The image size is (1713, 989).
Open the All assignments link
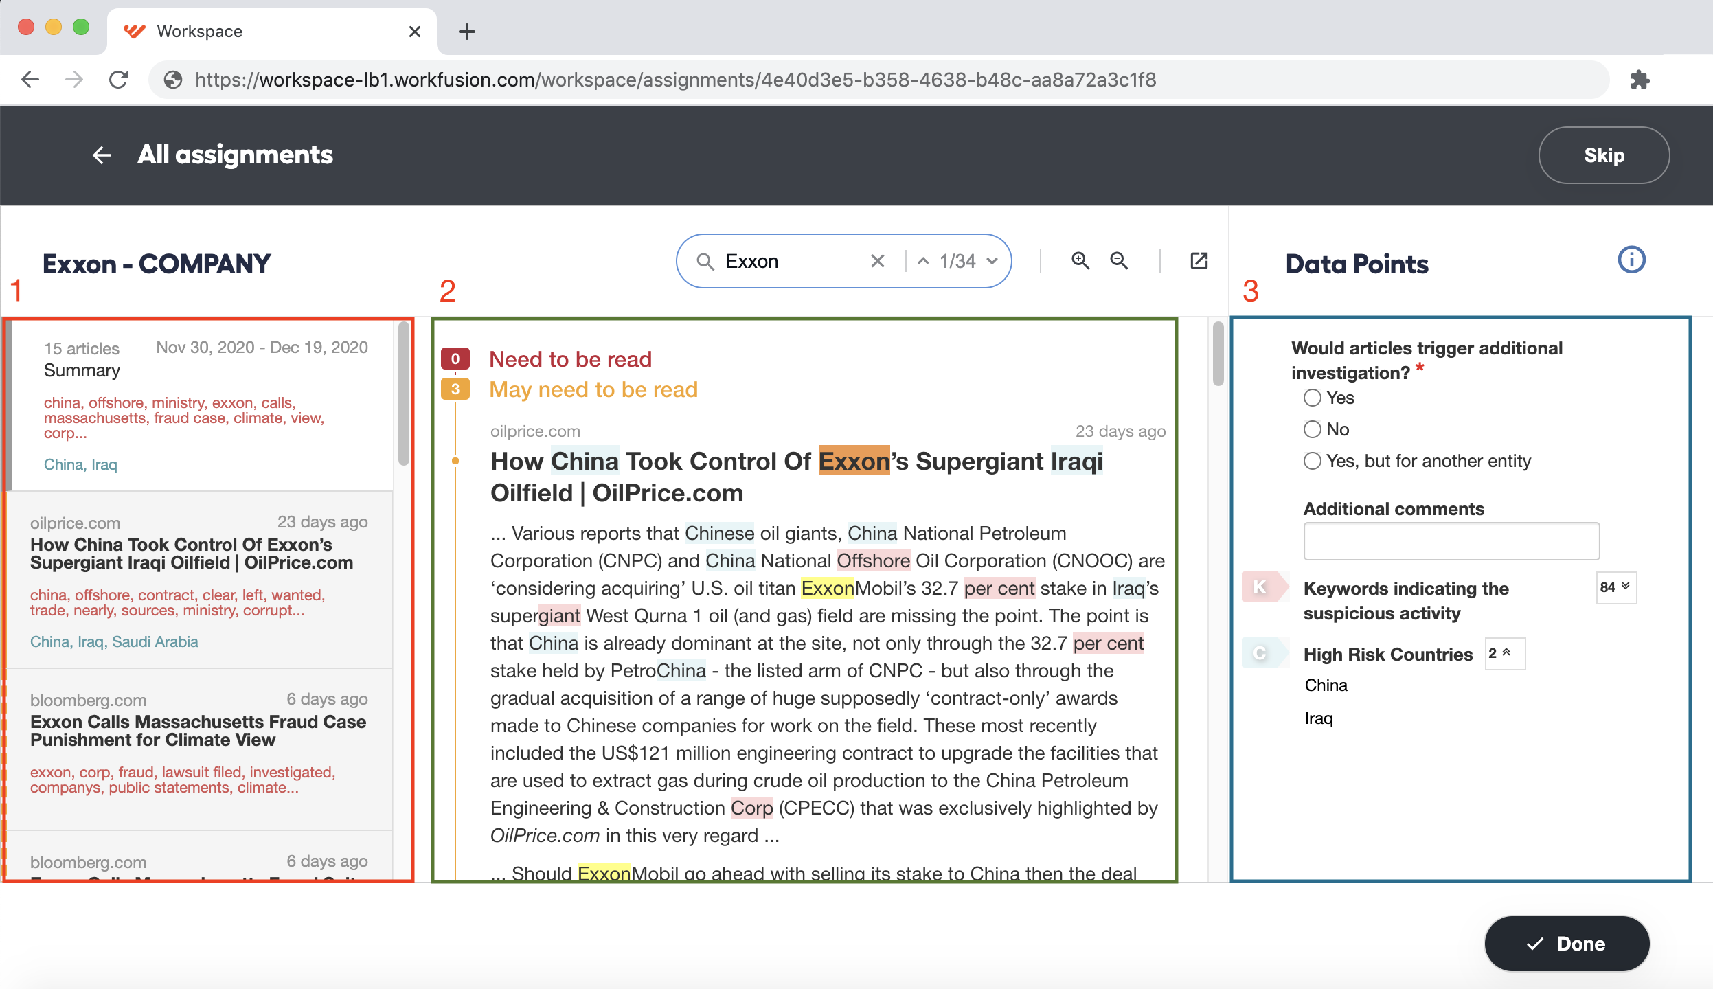[x=235, y=155]
